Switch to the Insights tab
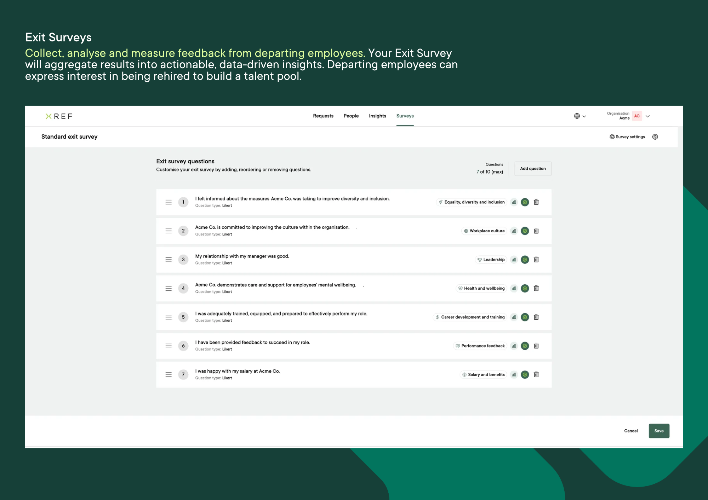 pyautogui.click(x=377, y=116)
